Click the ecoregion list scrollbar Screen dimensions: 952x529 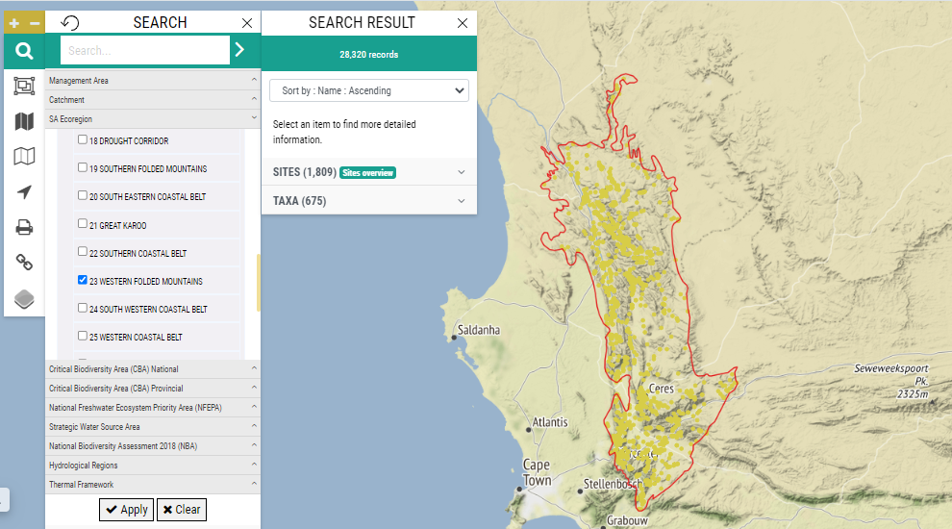tap(259, 283)
